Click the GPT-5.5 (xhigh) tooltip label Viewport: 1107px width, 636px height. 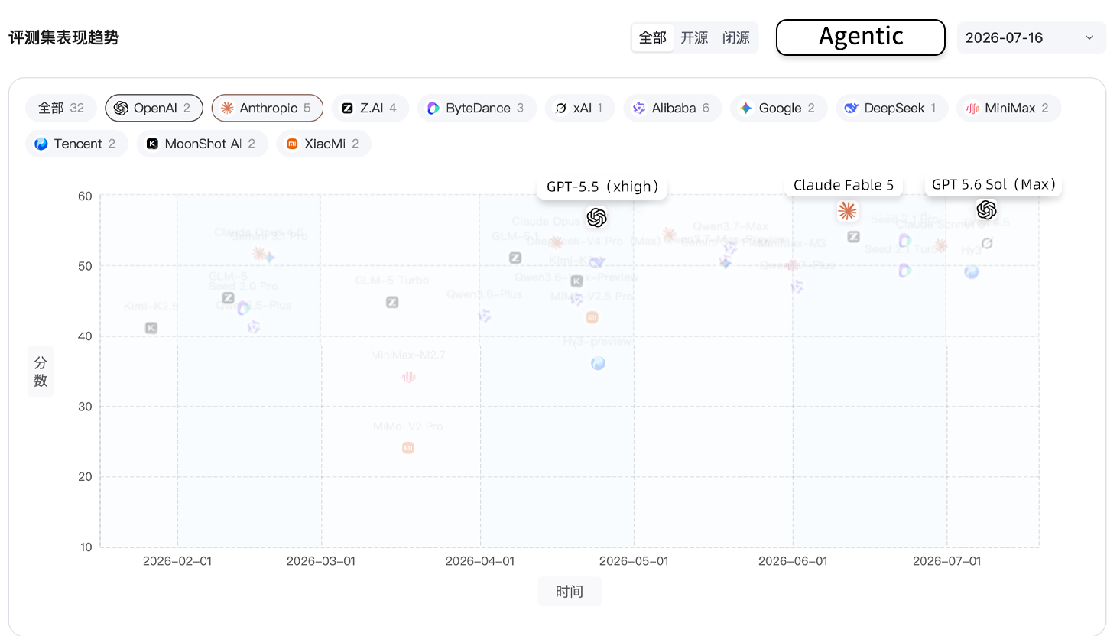pos(602,187)
